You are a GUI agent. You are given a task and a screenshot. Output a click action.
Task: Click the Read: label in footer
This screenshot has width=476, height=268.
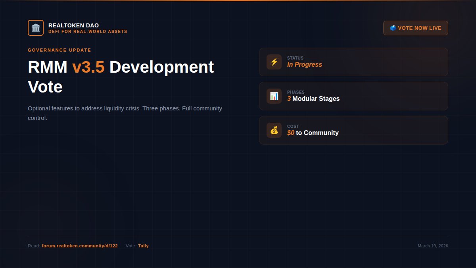34,246
